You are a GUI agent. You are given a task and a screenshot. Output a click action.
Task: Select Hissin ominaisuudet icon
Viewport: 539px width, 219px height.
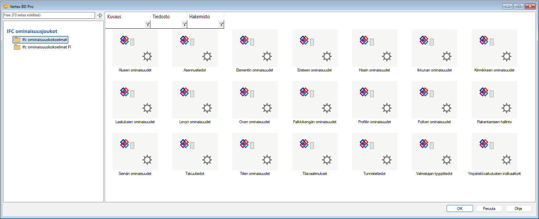pyautogui.click(x=375, y=48)
